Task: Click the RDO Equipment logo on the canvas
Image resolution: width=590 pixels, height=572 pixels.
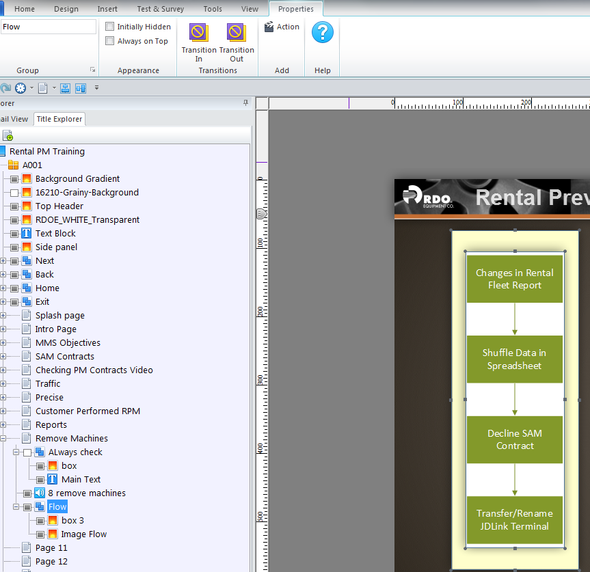Action: (x=428, y=197)
